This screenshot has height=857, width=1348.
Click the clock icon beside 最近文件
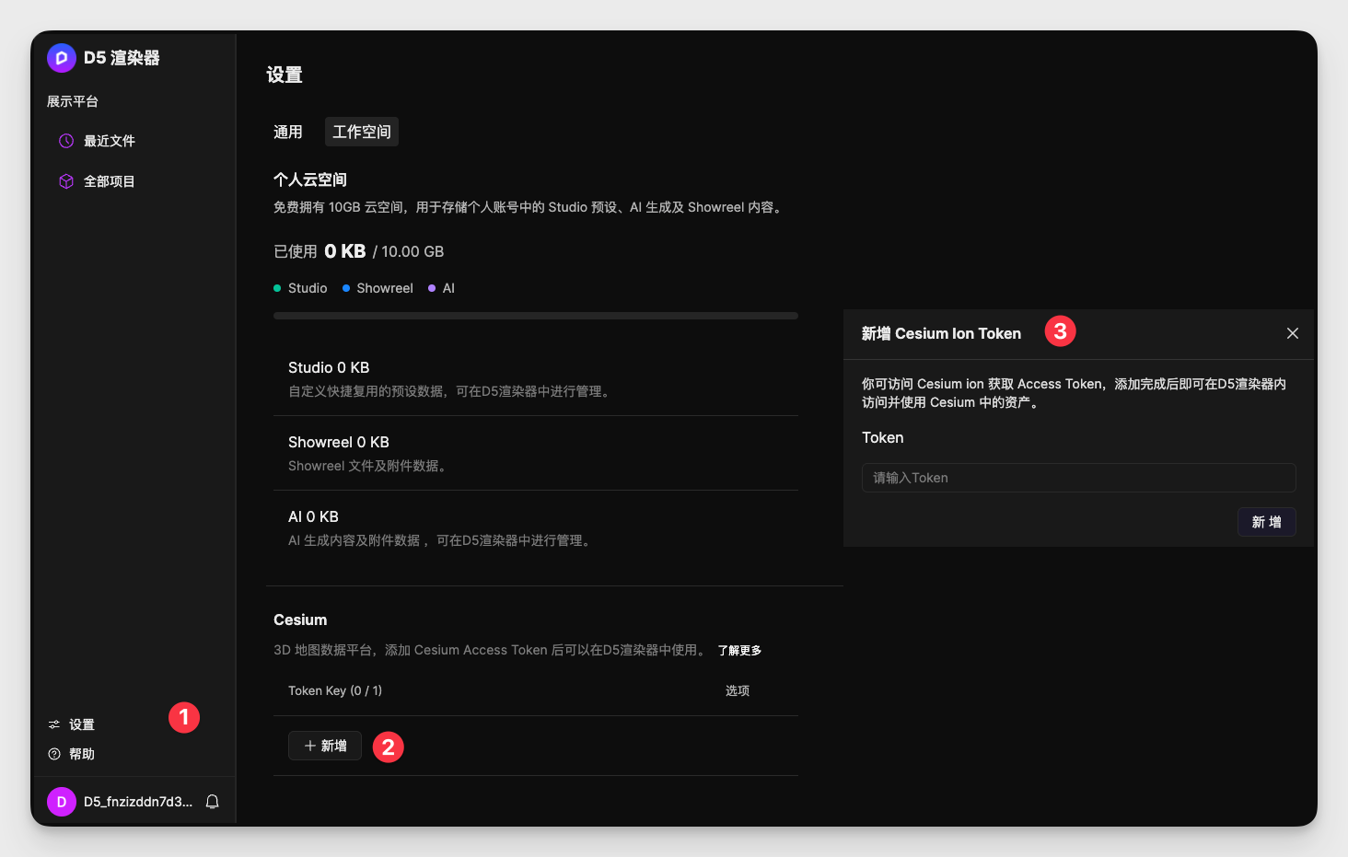(66, 141)
